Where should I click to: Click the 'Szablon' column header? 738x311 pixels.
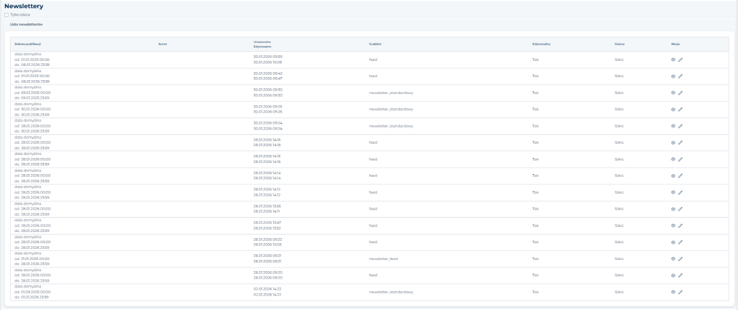click(374, 44)
